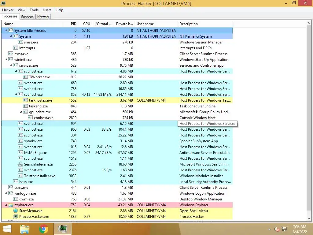
Task: Click the scrollbar up arrow
Action: point(309,23)
